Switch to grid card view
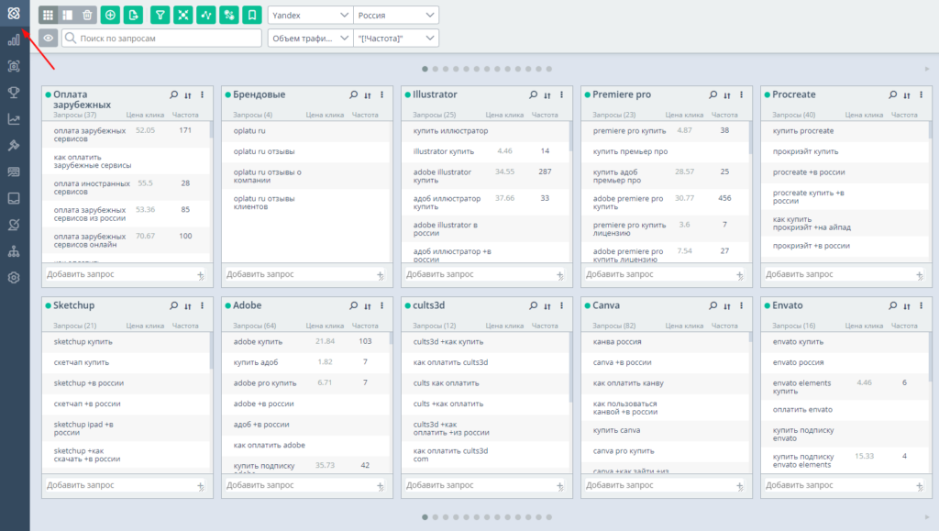The width and height of the screenshot is (939, 531). (x=48, y=15)
